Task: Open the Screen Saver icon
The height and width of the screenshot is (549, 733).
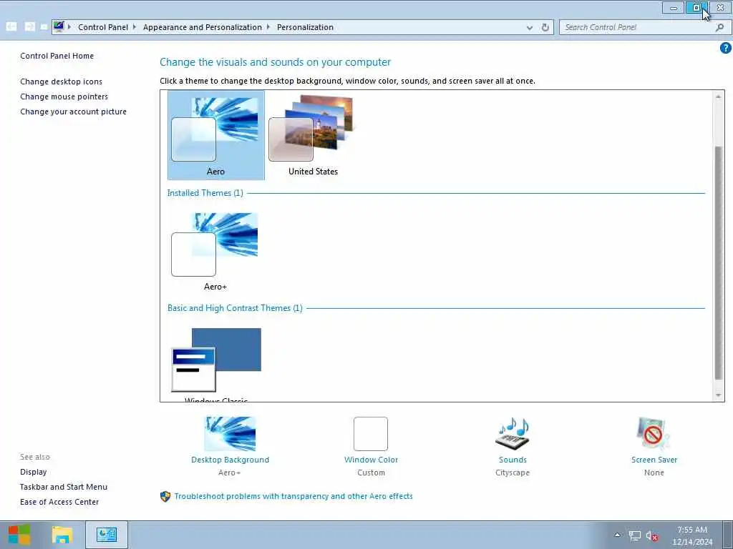Action: click(x=654, y=434)
